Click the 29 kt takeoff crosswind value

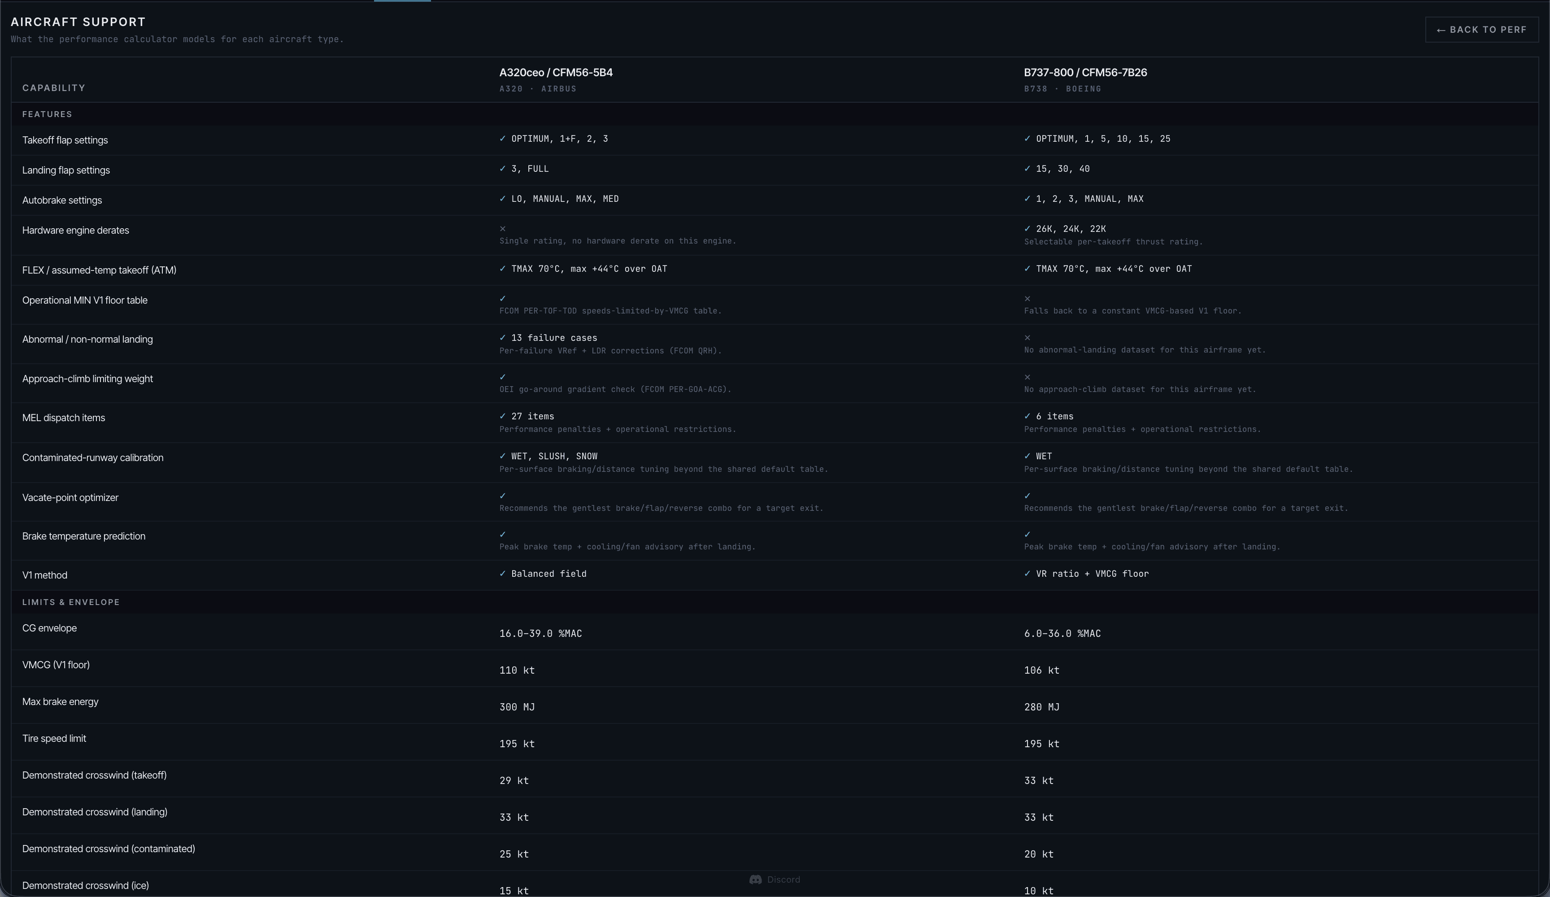(514, 781)
